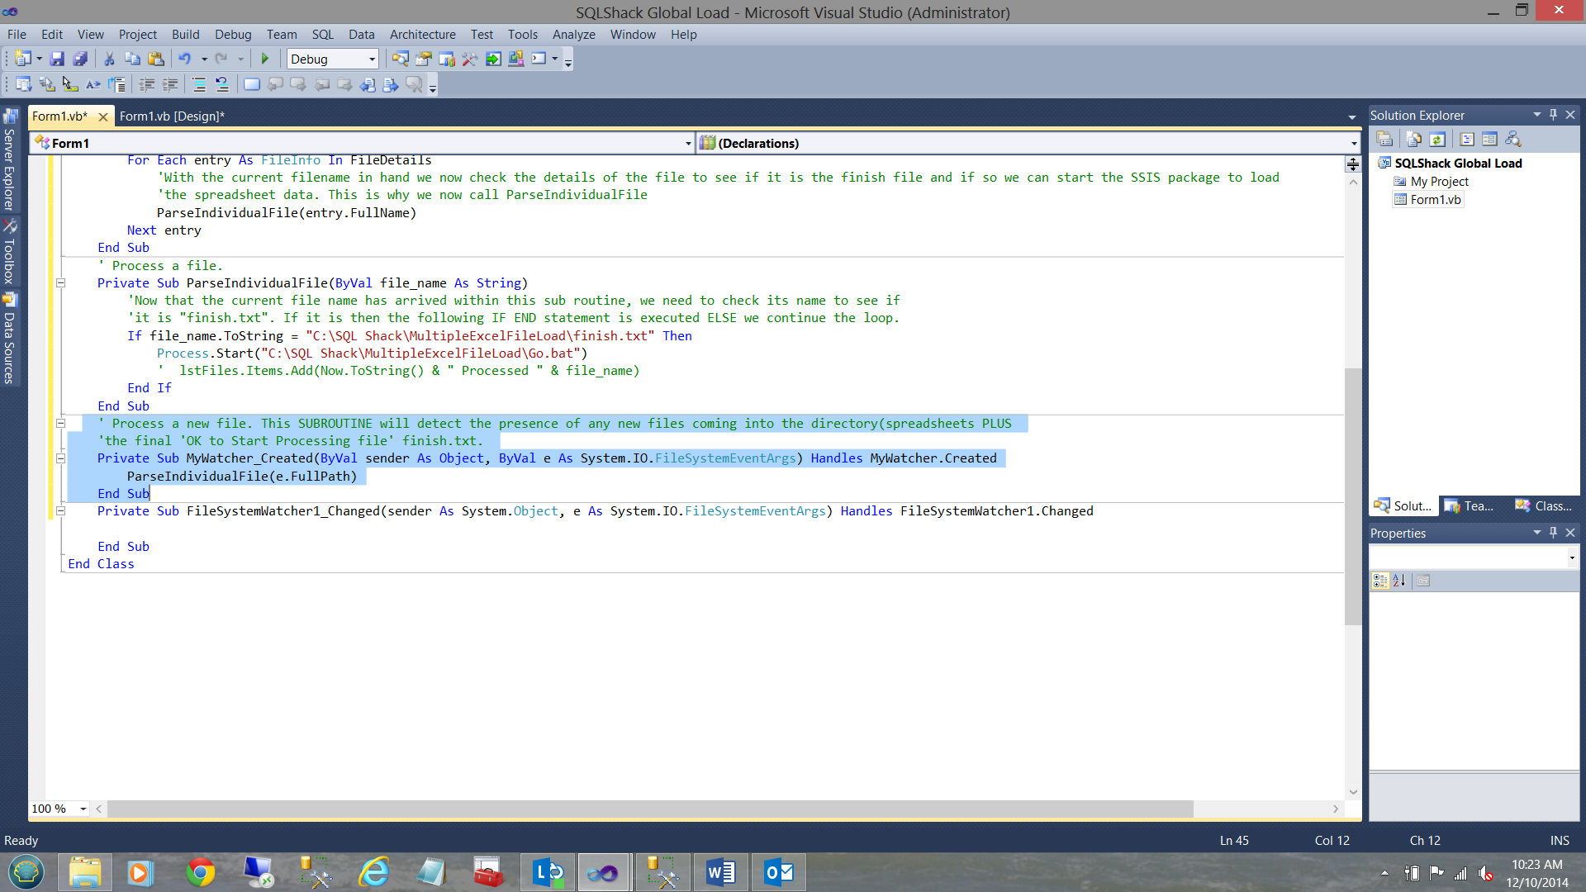Click the Toolbox hammer-and-wrench toolbar icon
Viewport: 1586px width, 892px height.
click(469, 59)
